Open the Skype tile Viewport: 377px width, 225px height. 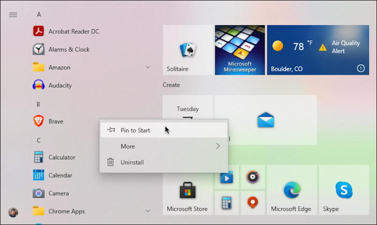[x=344, y=190]
